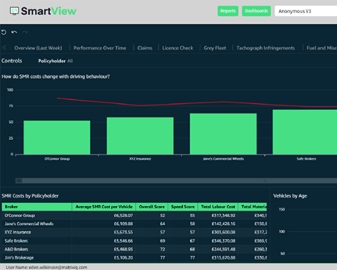Open the Reports button
This screenshot has width=337, height=270.
click(228, 11)
